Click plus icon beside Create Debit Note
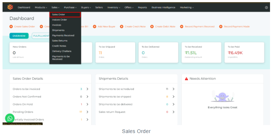The image size is (274, 137). pyautogui.click(x=152, y=26)
